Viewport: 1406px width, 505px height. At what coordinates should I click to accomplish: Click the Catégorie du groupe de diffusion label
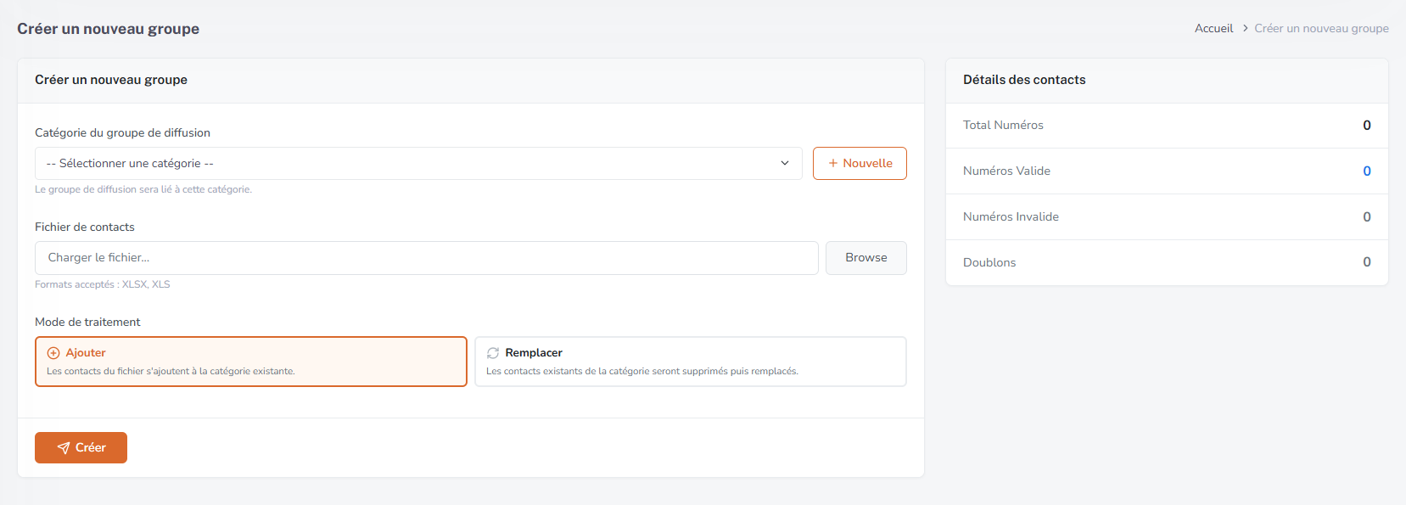(122, 132)
